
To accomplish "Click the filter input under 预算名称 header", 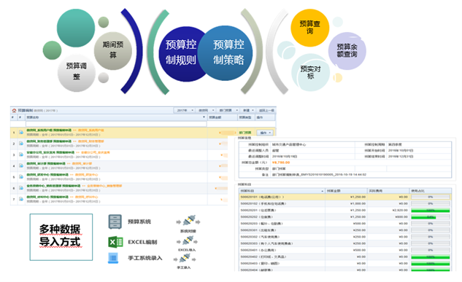I will 116,124.
